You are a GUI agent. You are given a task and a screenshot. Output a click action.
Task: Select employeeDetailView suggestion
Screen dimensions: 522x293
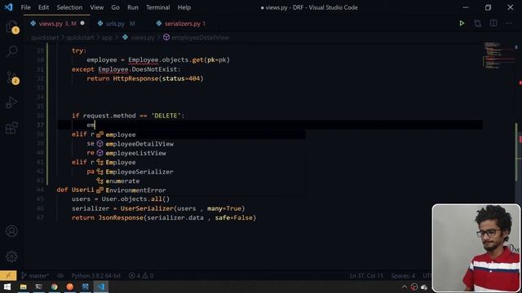(x=200, y=144)
